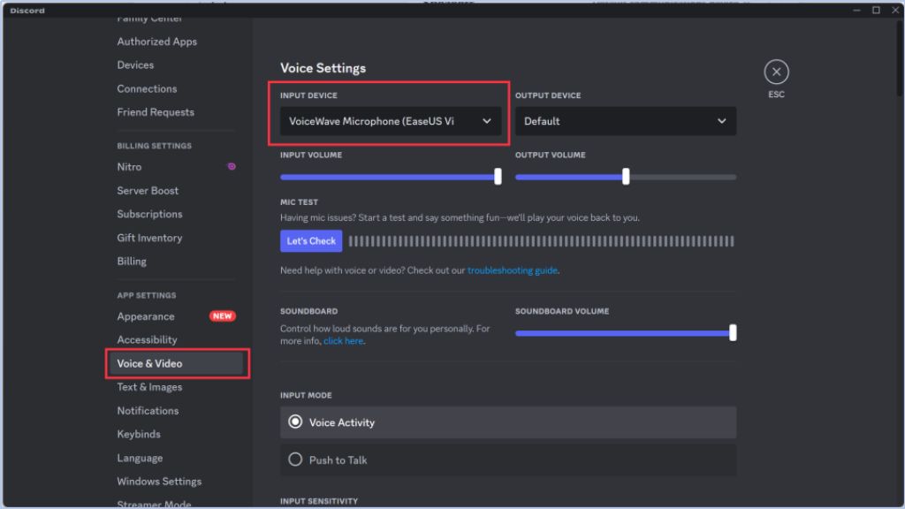Open Friend Requests settings
The width and height of the screenshot is (905, 509).
pos(156,112)
